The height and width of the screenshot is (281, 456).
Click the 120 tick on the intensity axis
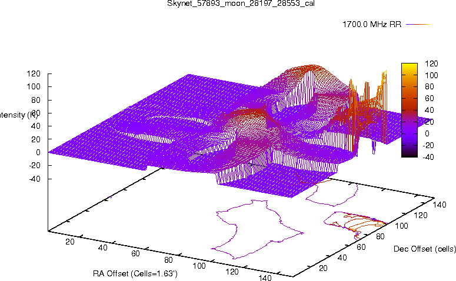34,74
